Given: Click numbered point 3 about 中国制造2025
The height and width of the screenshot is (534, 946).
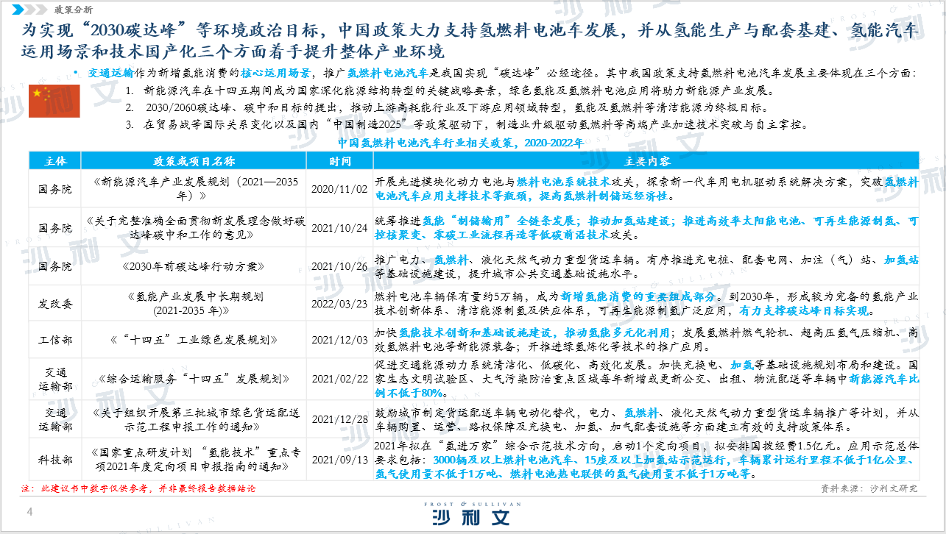Looking at the screenshot, I should [468, 124].
